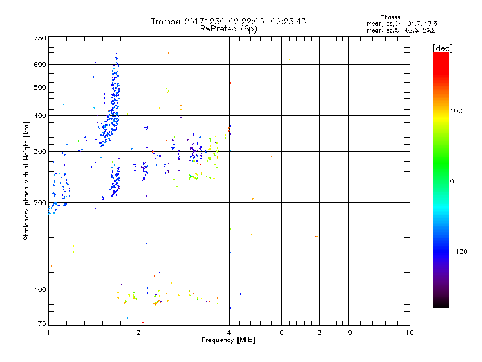This screenshot has width=482, height=362.
Task: Click the y-axis tick label '400'
Action: pyautogui.click(x=40, y=115)
